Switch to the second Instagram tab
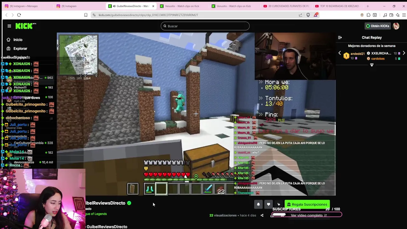The width and height of the screenshot is (407, 229). click(79, 6)
